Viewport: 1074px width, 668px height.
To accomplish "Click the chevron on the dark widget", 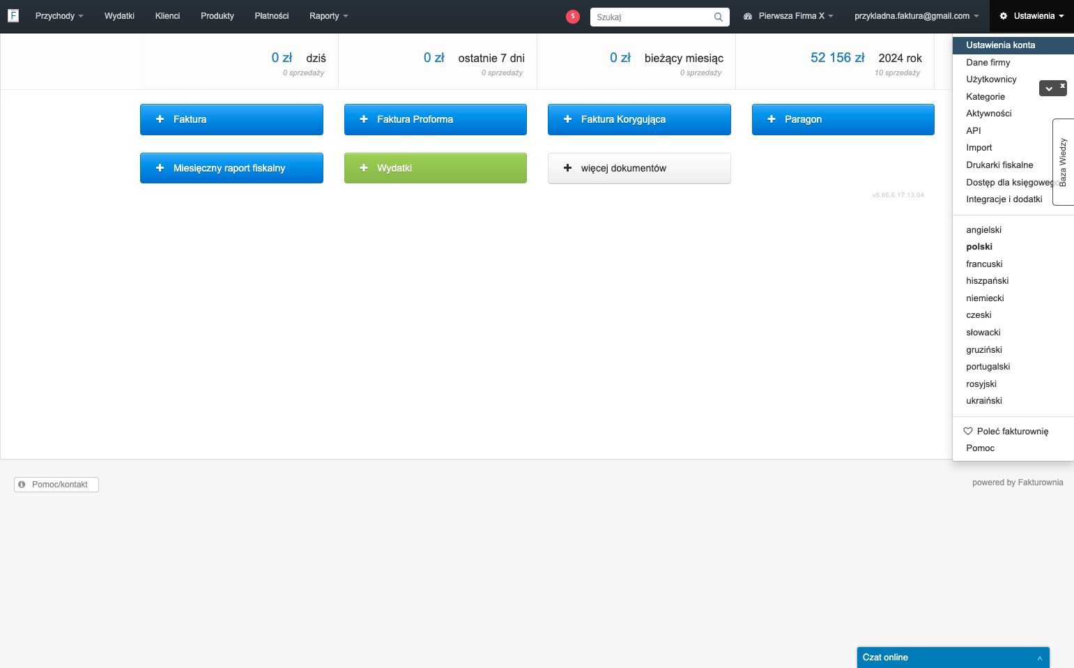I will pyautogui.click(x=1049, y=89).
